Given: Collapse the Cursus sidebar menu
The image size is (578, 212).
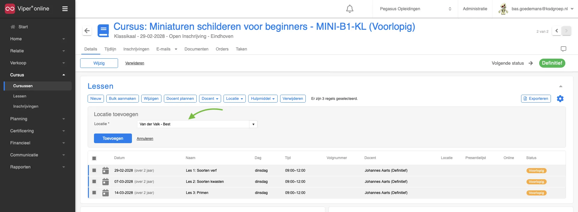Looking at the screenshot, I should click(x=38, y=75).
